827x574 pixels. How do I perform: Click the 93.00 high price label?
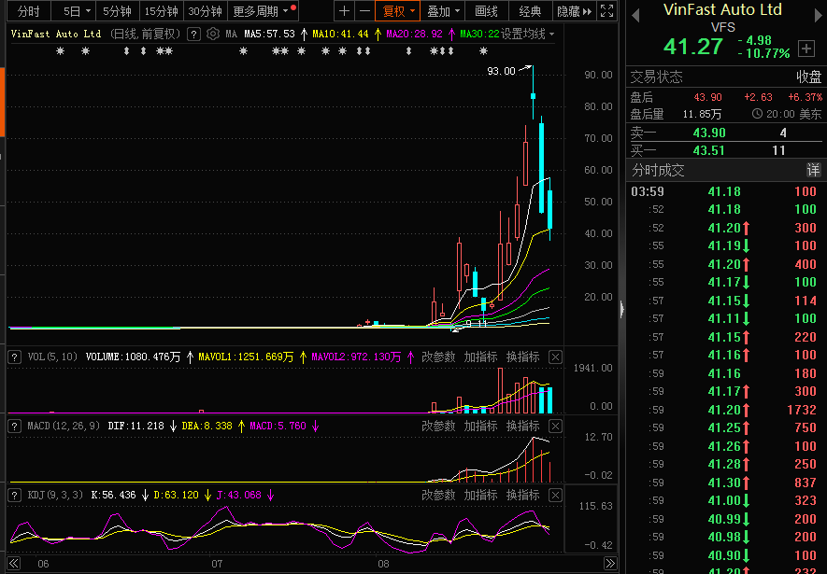pyautogui.click(x=501, y=71)
